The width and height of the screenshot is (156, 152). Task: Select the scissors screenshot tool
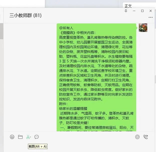click(x=28, y=137)
